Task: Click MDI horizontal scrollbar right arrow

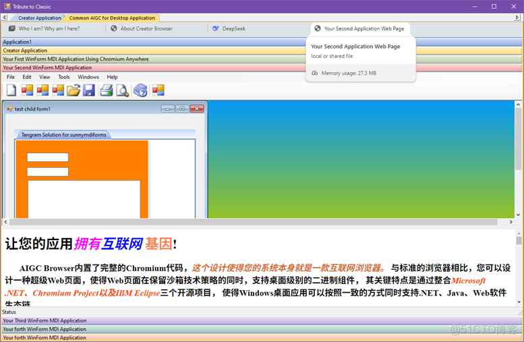Action: [511, 222]
